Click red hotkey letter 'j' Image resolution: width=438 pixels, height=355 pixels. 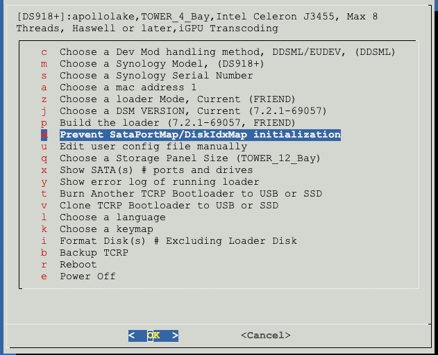tap(44, 111)
